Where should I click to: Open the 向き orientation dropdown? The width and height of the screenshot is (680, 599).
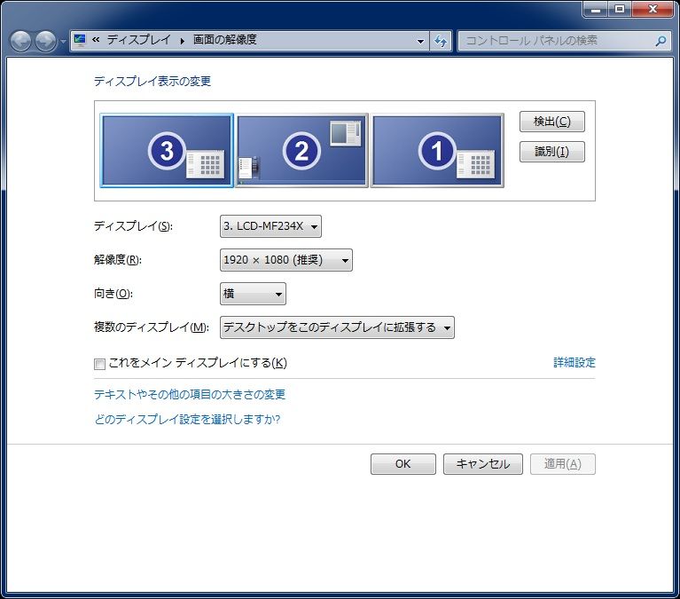253,294
